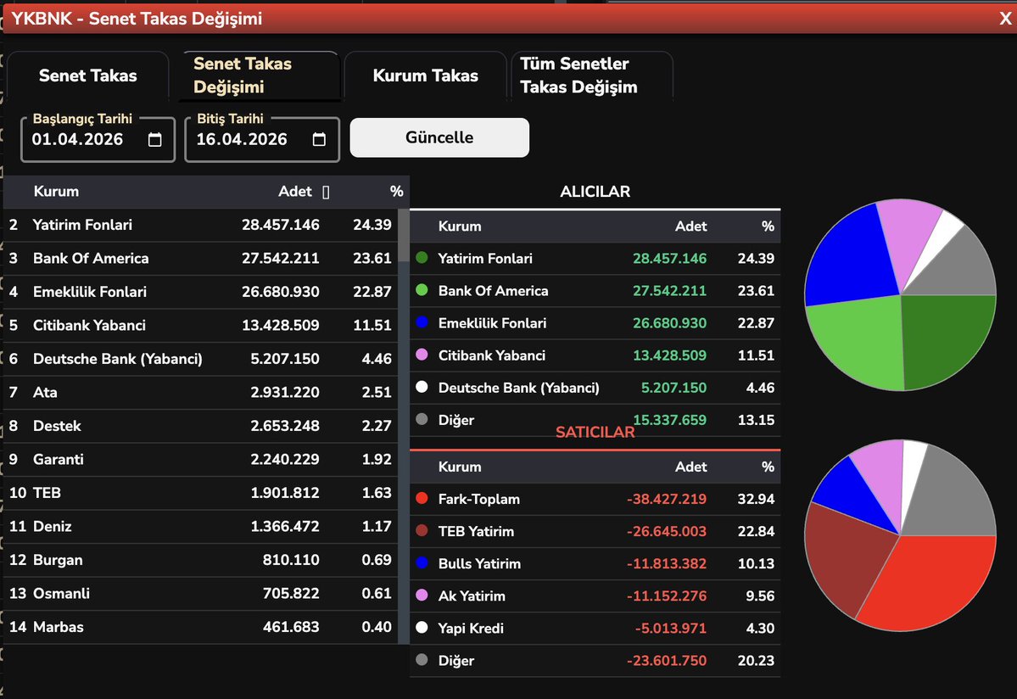Focus the Bitiş Tarihi date field 16.04.2026
The image size is (1017, 699).
pos(262,139)
